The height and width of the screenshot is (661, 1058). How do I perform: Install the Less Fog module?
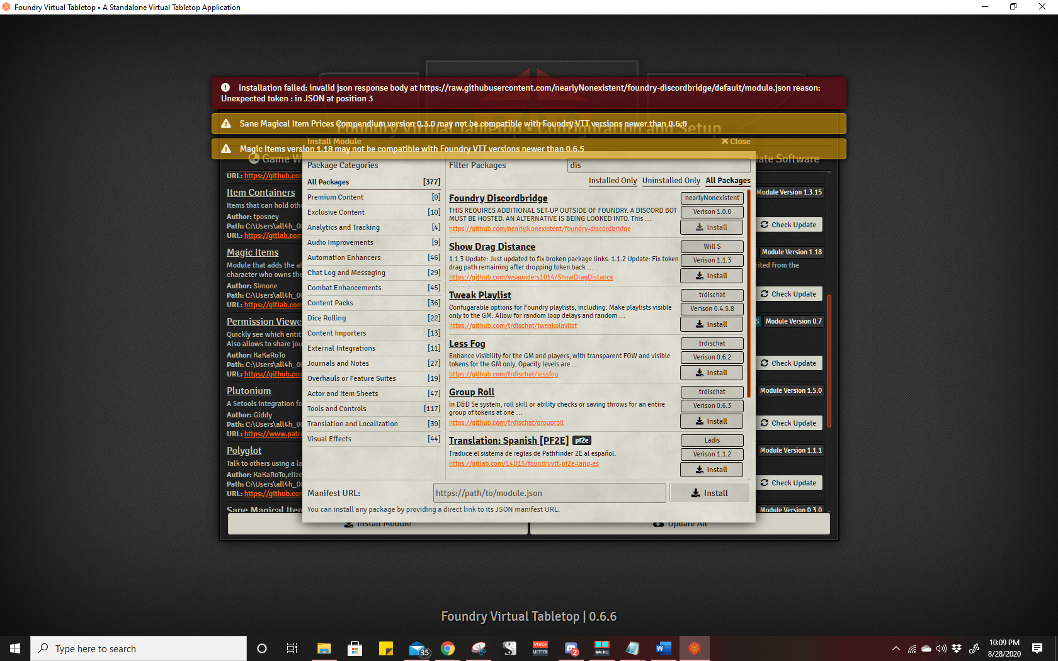(712, 372)
